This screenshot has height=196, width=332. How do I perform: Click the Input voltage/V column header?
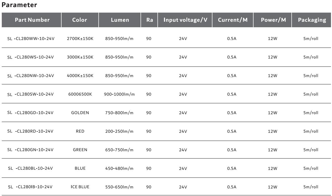click(185, 20)
